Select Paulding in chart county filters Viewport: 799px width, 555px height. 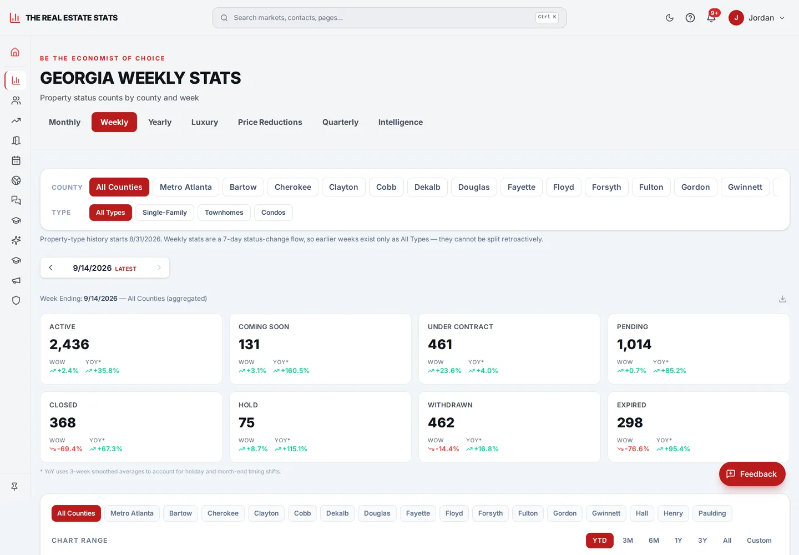pyautogui.click(x=712, y=513)
